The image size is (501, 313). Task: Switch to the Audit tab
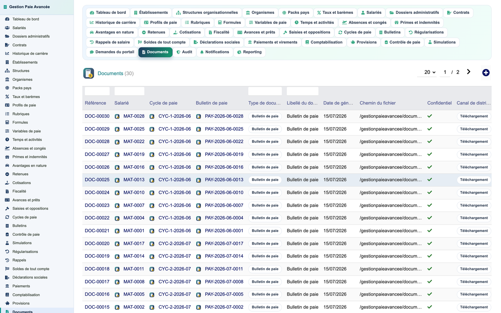pyautogui.click(x=184, y=52)
